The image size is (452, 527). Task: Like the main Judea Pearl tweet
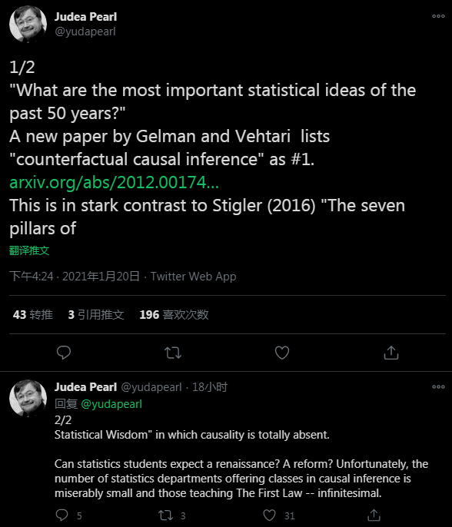pyautogui.click(x=282, y=353)
